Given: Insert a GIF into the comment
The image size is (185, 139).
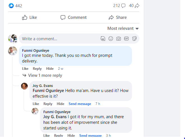Looking at the screenshot, I should pyautogui.click(x=126, y=39).
